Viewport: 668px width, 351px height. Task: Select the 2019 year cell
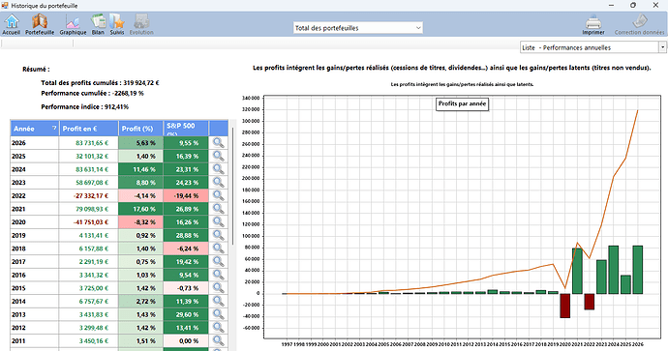(35, 235)
